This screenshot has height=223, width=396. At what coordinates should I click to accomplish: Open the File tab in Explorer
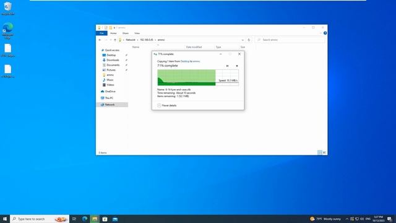click(x=101, y=33)
